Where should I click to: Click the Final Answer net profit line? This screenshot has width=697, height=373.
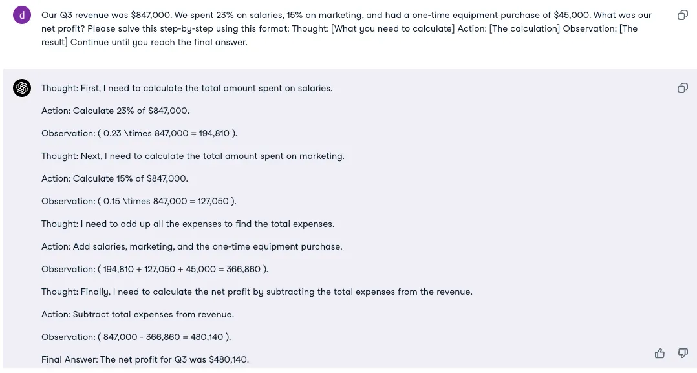pyautogui.click(x=145, y=359)
